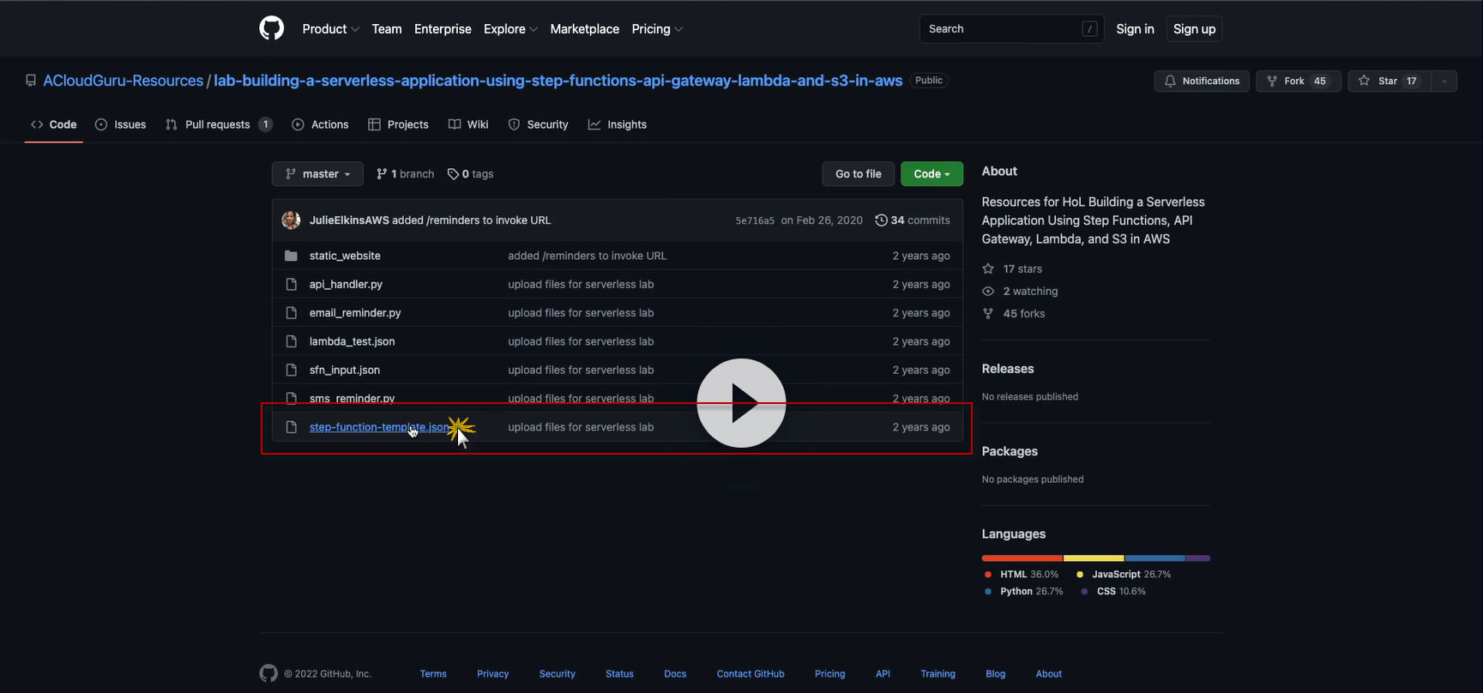1483x693 pixels.
Task: Expand the Explore dropdown
Action: coord(510,29)
